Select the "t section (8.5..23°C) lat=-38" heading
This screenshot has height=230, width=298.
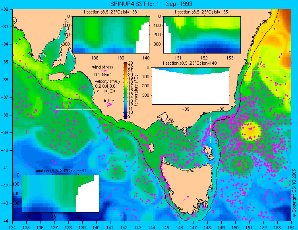tap(110, 12)
